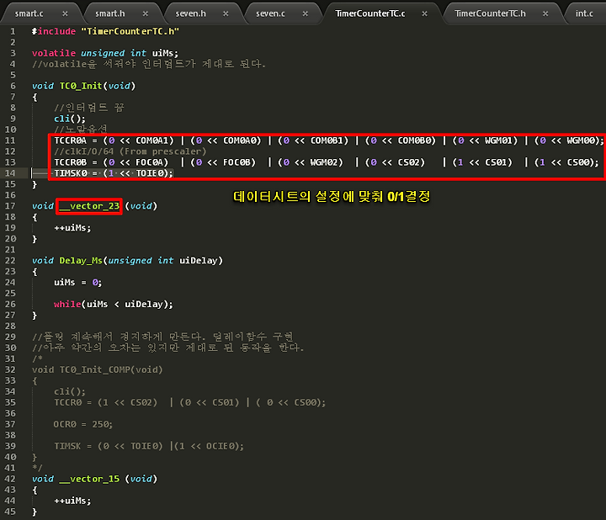The height and width of the screenshot is (520, 606).
Task: Click the #include "TimerCounterTC.h" line
Action: point(105,31)
